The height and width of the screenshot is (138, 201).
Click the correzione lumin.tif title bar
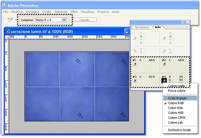click(64, 32)
